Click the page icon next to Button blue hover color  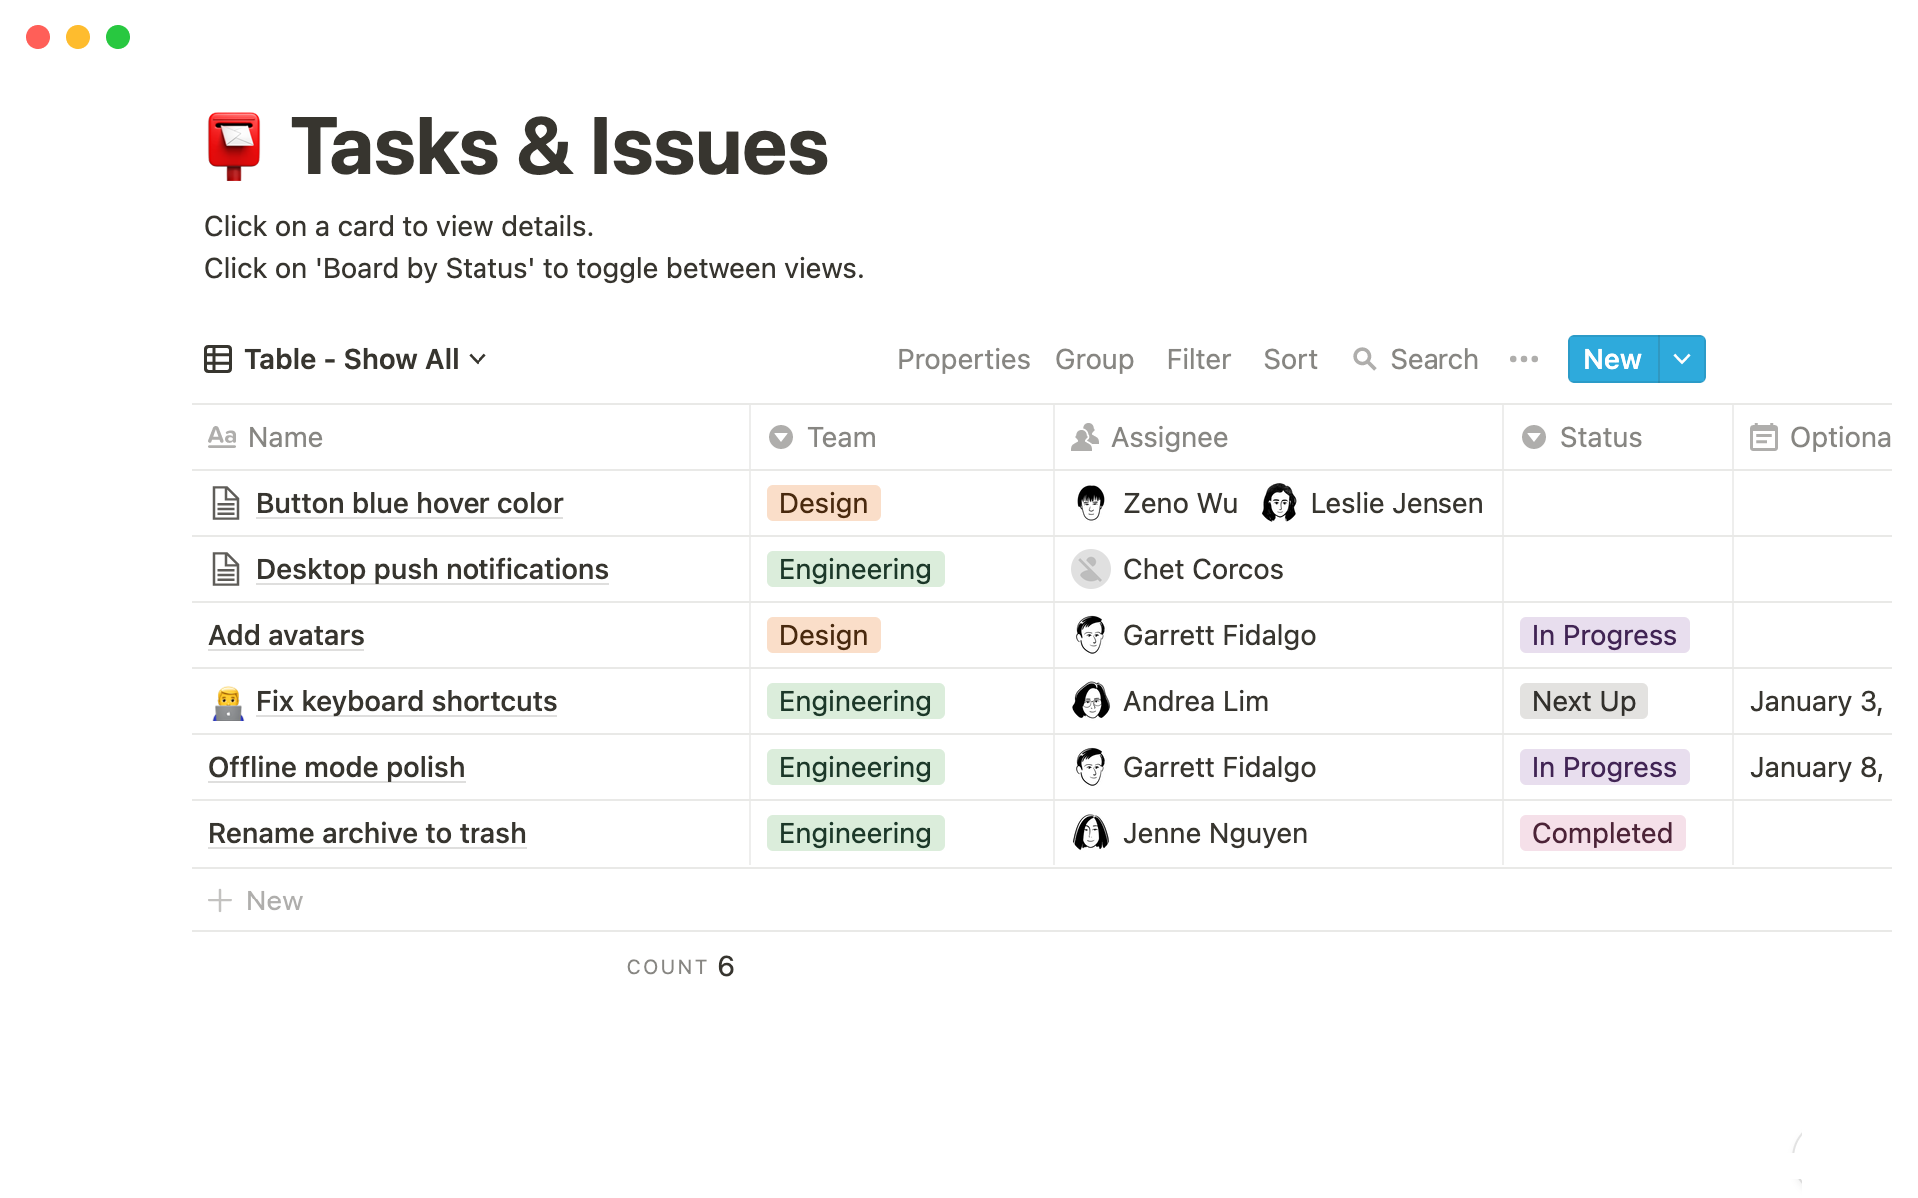tap(226, 503)
